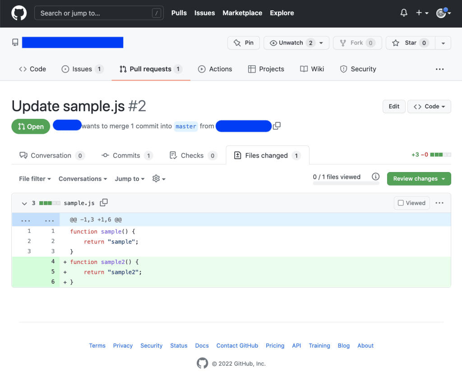This screenshot has height=372, width=462.
Task: Click the repository icon beside the name
Action: tap(15, 43)
